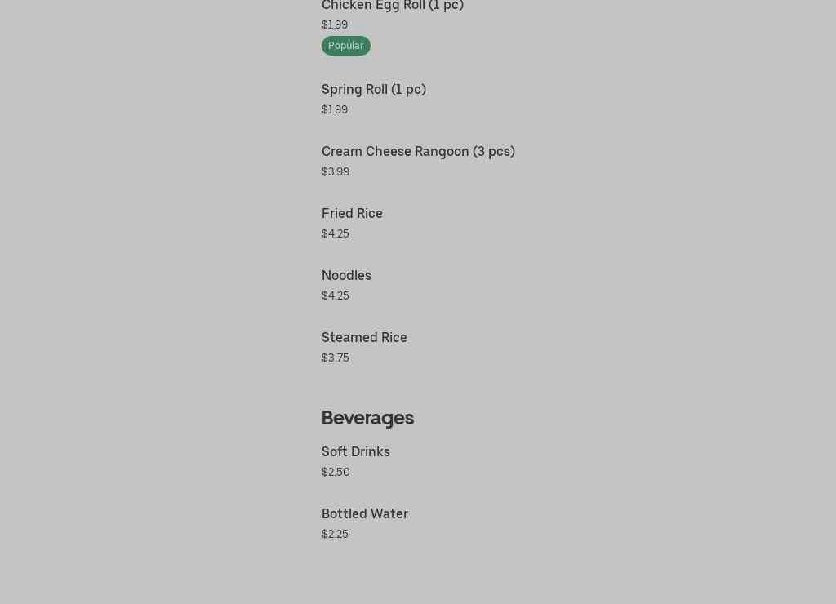Click the $2.25 price label

pos(335,535)
